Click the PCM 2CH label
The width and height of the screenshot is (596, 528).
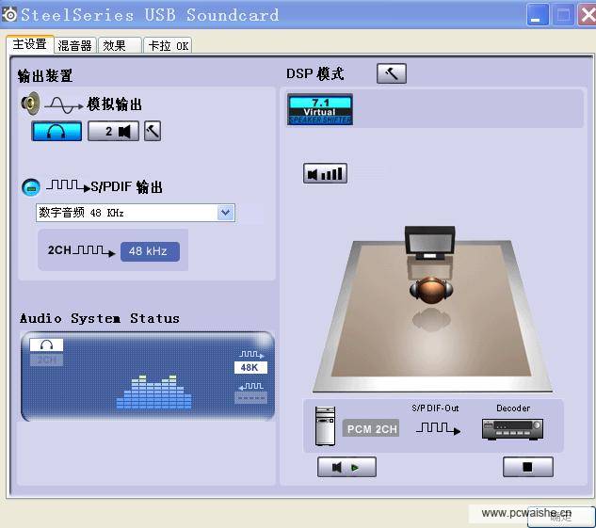(371, 429)
